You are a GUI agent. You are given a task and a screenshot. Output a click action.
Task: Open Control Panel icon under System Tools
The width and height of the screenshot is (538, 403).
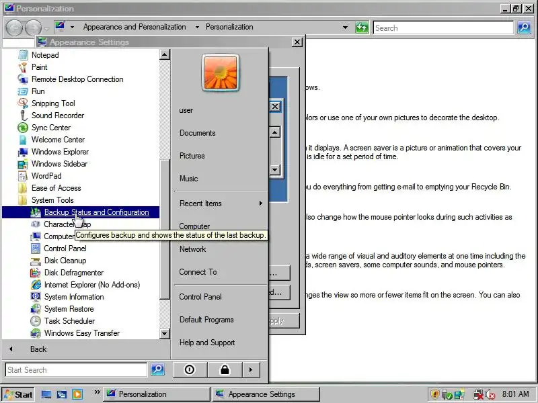[x=36, y=249]
